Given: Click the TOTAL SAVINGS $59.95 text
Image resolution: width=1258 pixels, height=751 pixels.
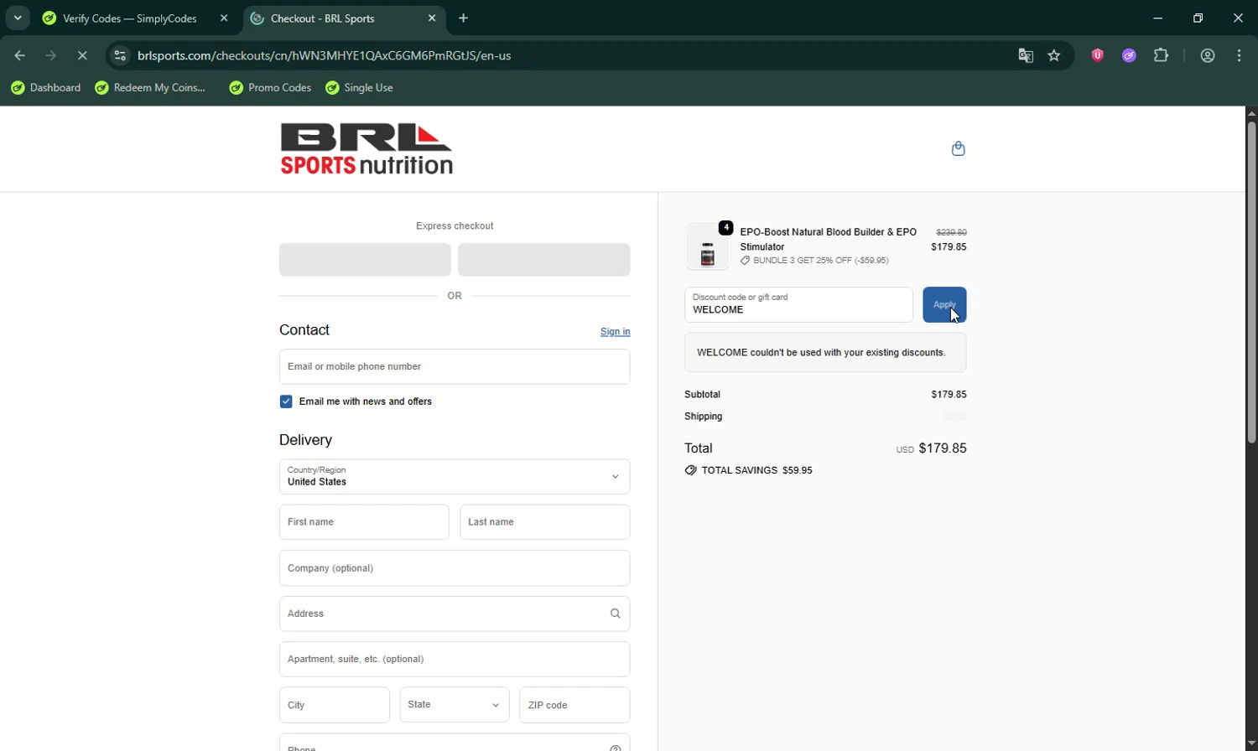Looking at the screenshot, I should click(756, 470).
